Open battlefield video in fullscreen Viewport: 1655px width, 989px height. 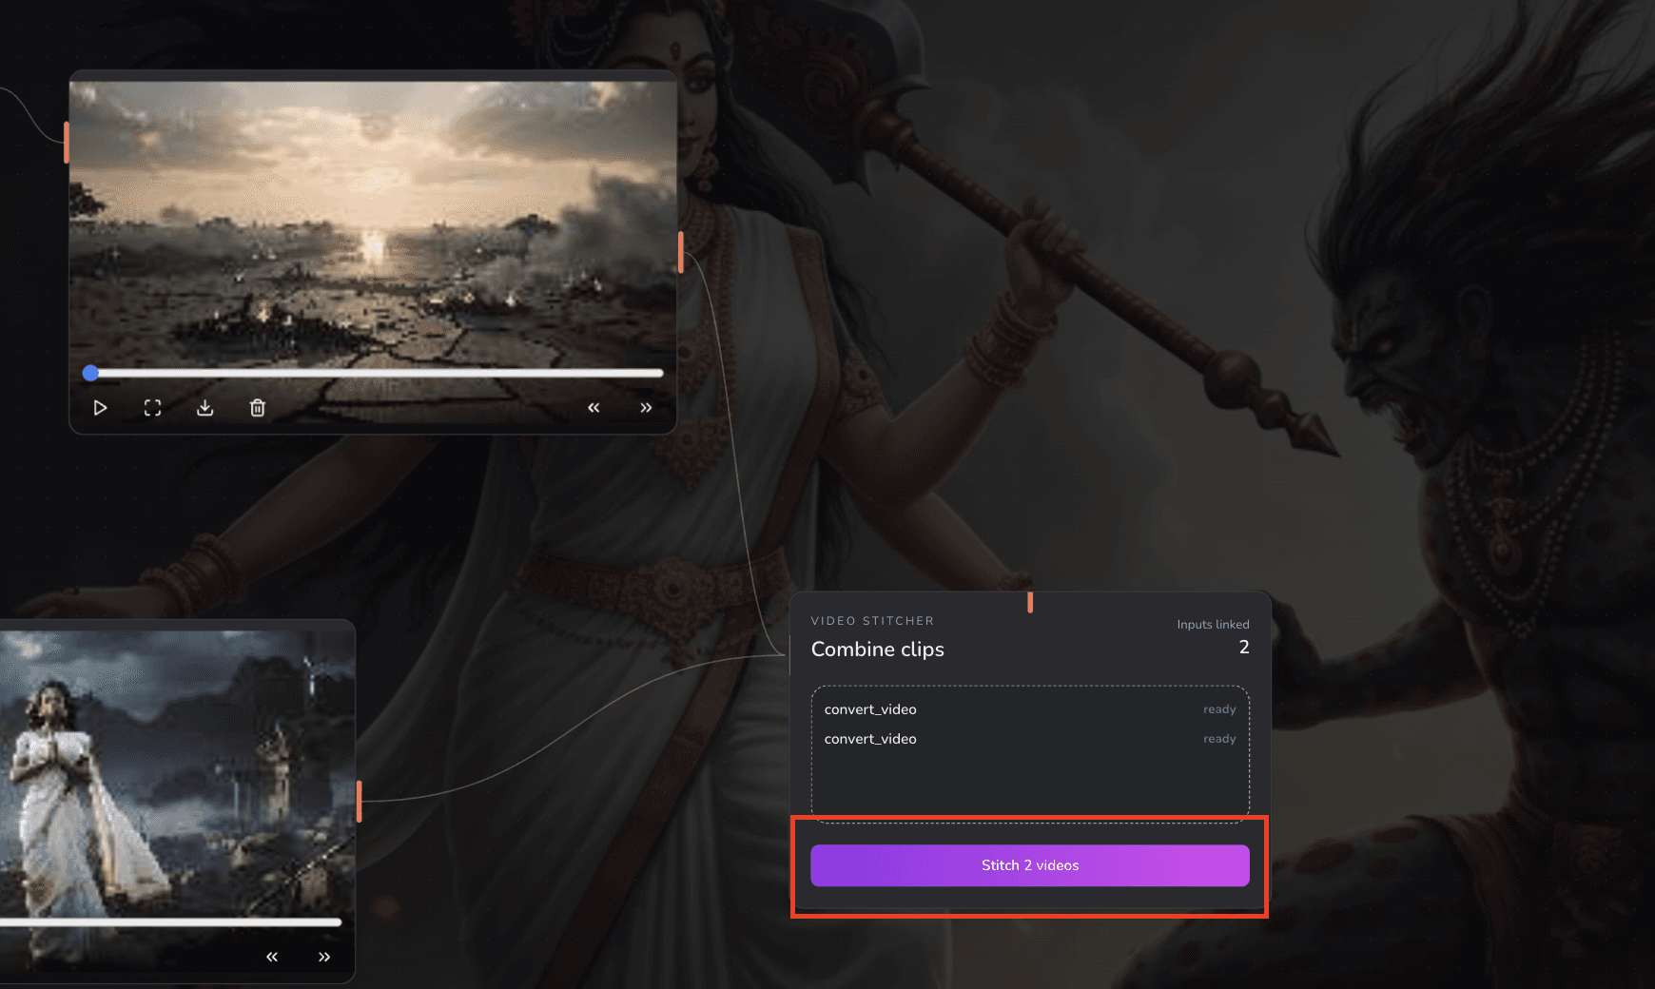[x=152, y=408]
